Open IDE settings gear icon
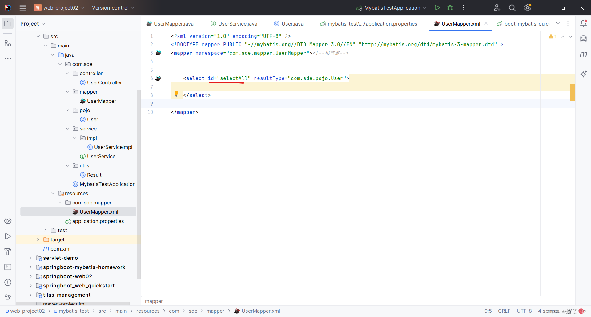This screenshot has width=591, height=317. pos(528,8)
